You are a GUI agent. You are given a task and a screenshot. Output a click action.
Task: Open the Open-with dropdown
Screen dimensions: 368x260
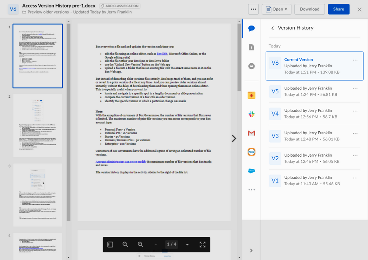[277, 9]
